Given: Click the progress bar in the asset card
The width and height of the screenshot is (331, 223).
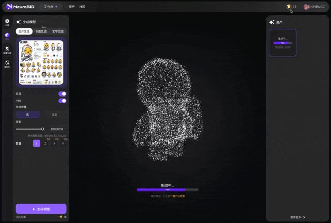Looking at the screenshot, I should (283, 43).
